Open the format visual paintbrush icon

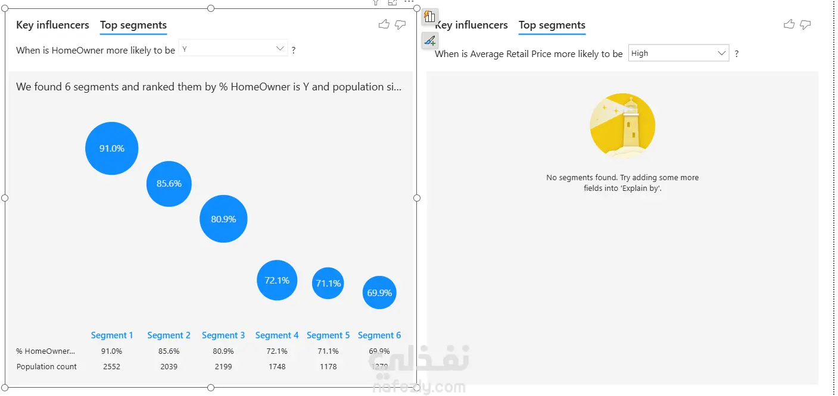430,41
